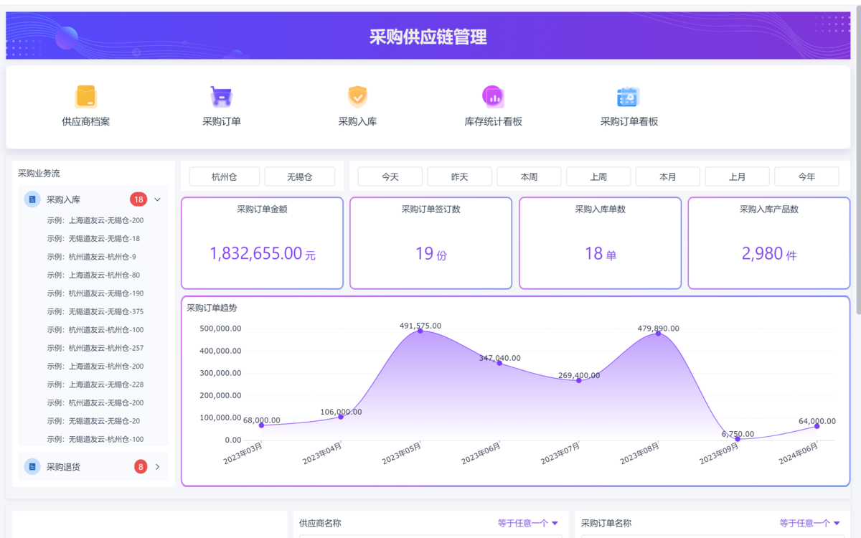Open 杭州道友云-杭州仓-257 entry
Screen dimensions: 861x538
[95, 348]
